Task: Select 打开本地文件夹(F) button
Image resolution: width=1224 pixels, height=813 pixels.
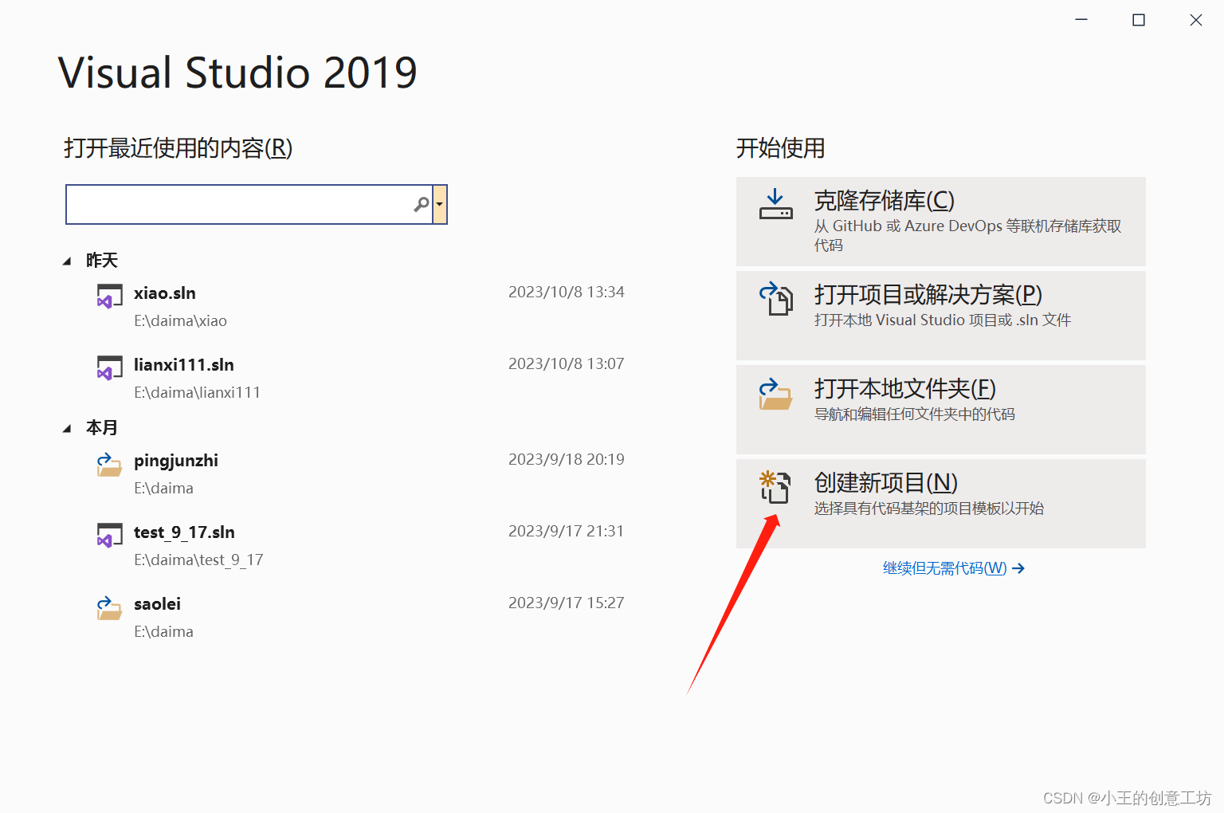Action: coord(941,410)
